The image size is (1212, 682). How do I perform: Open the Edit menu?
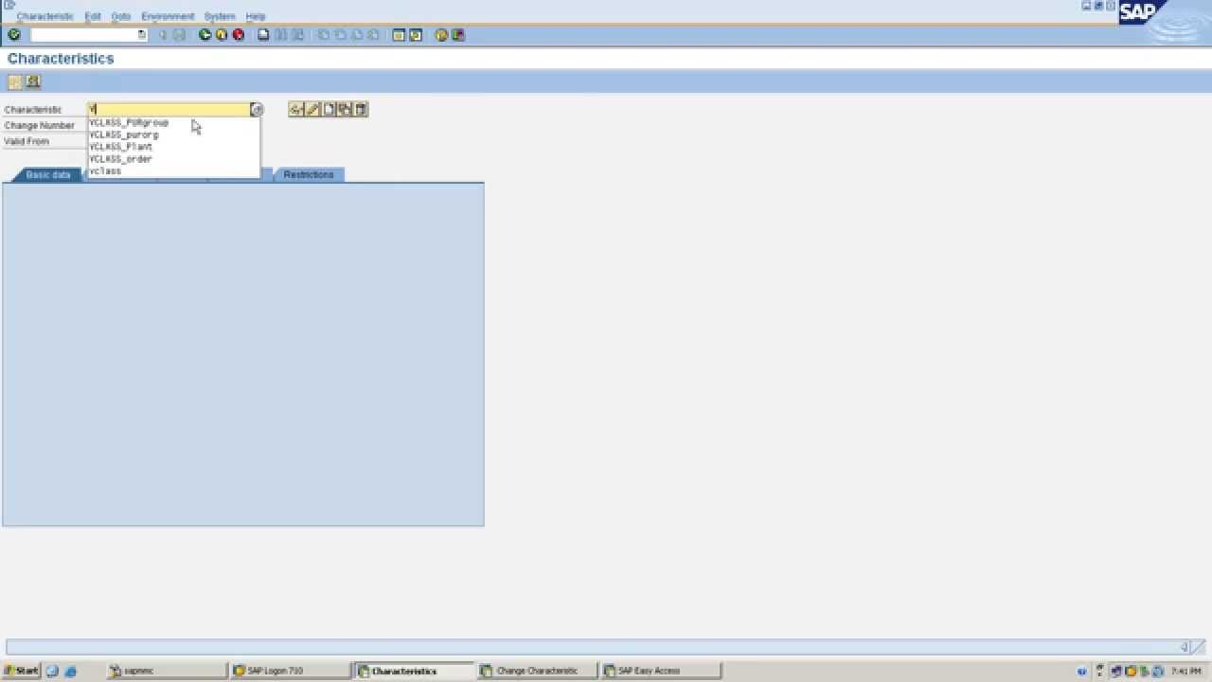(93, 16)
